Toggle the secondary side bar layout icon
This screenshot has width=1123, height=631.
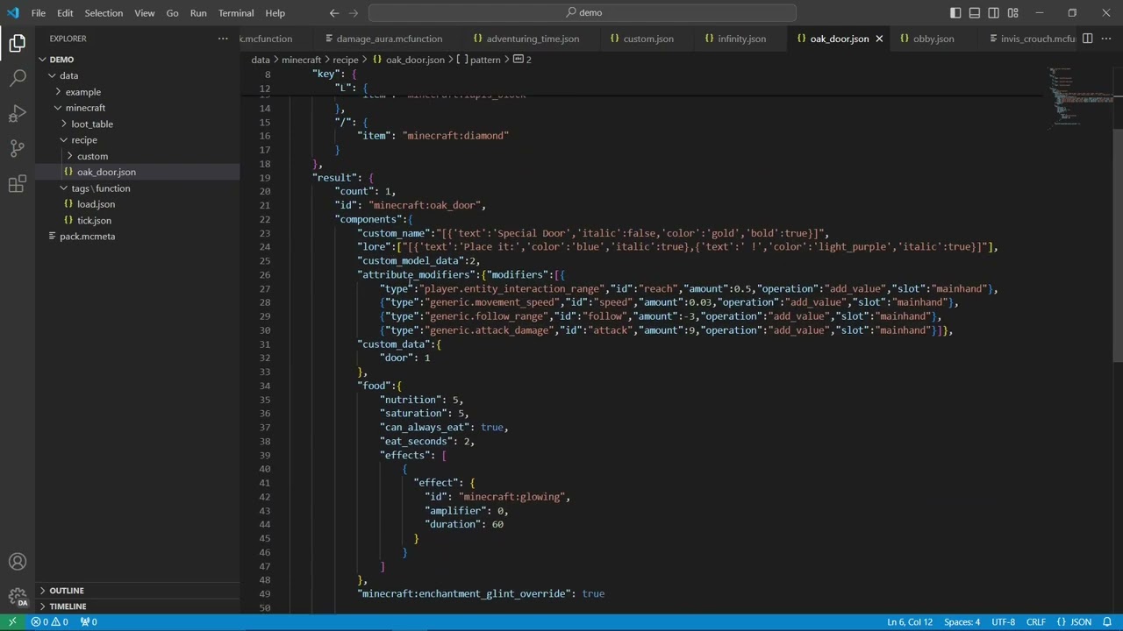point(994,13)
